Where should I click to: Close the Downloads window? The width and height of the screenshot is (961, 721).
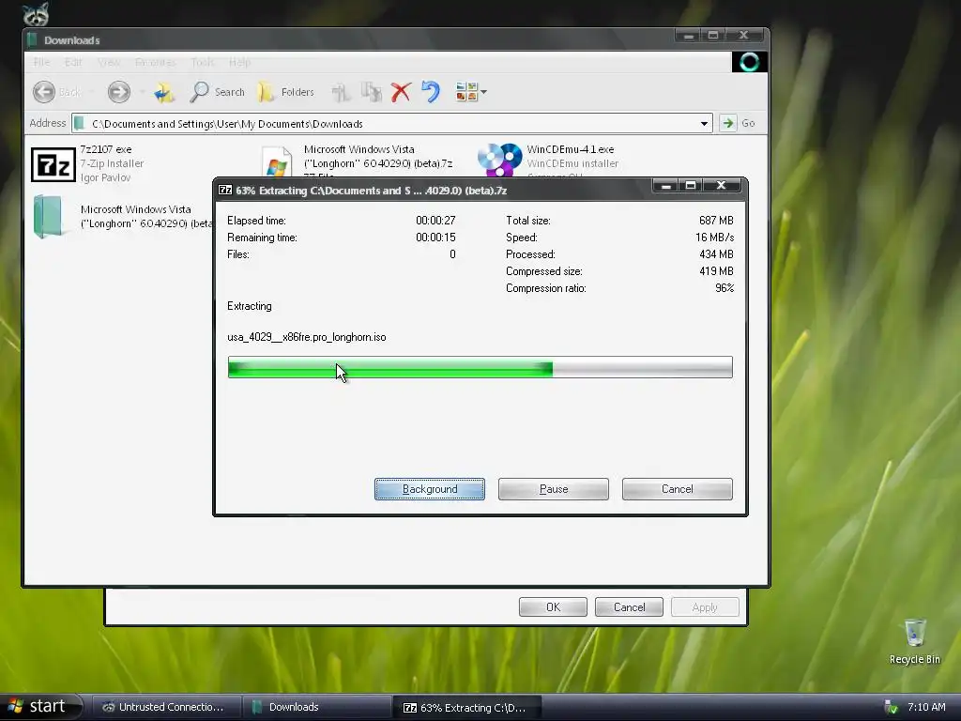coord(744,35)
